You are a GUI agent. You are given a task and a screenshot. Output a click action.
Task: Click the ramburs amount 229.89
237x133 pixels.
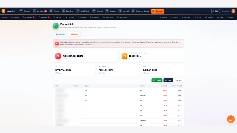[x=165, y=95]
